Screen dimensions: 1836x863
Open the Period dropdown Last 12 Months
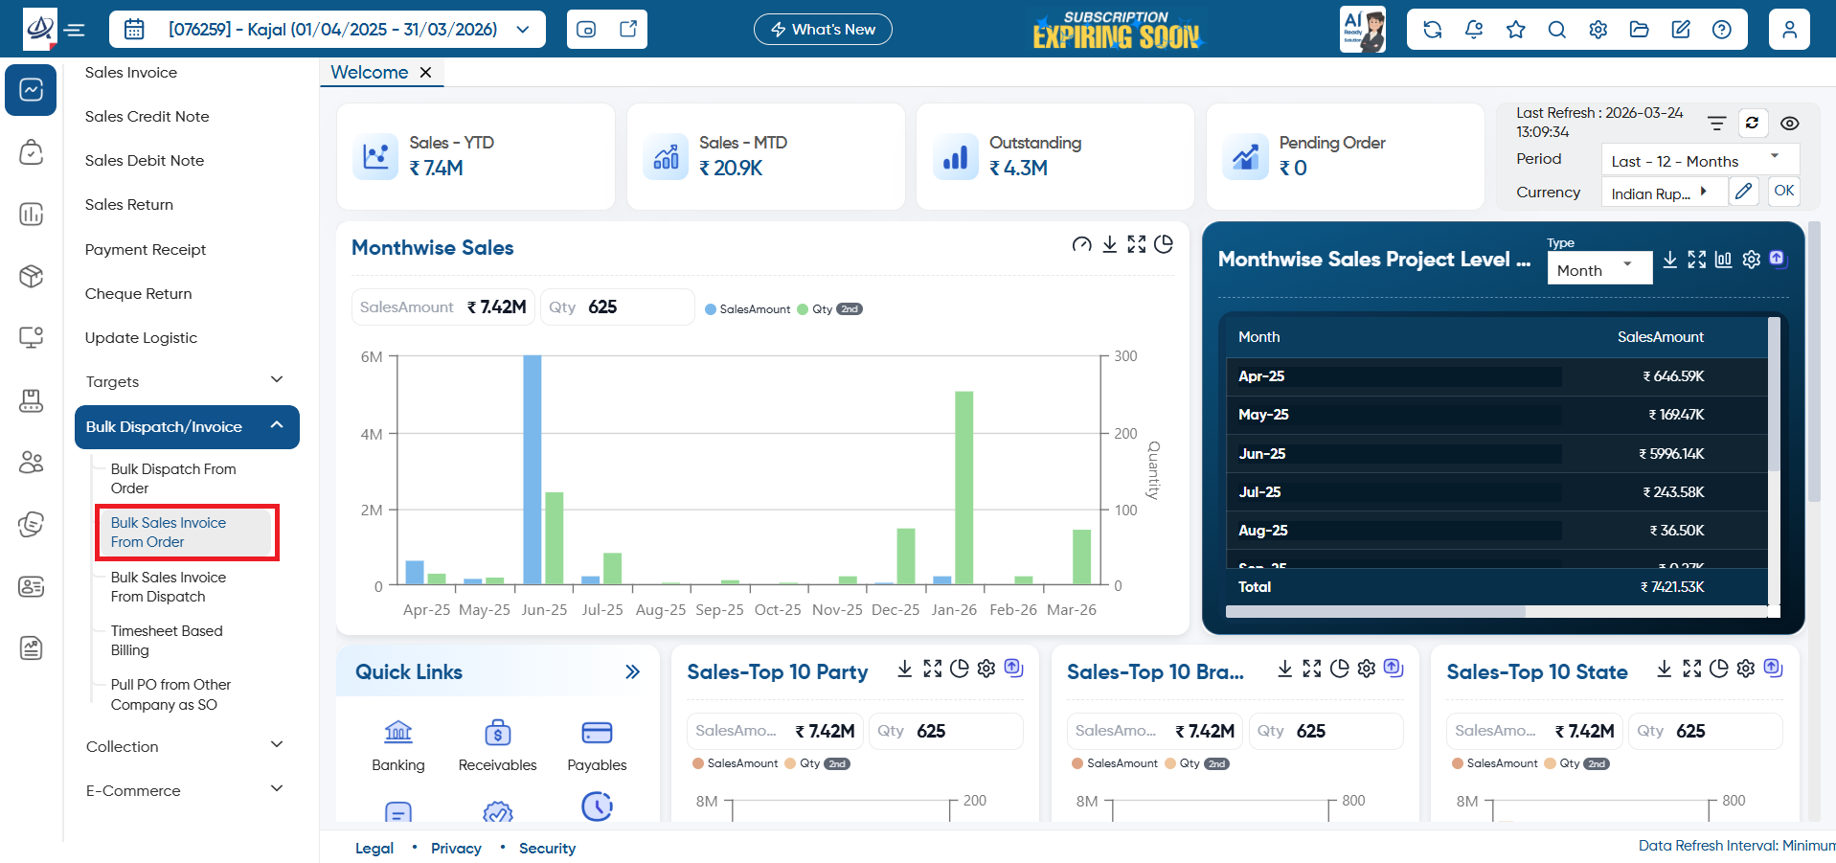[x=1700, y=160]
